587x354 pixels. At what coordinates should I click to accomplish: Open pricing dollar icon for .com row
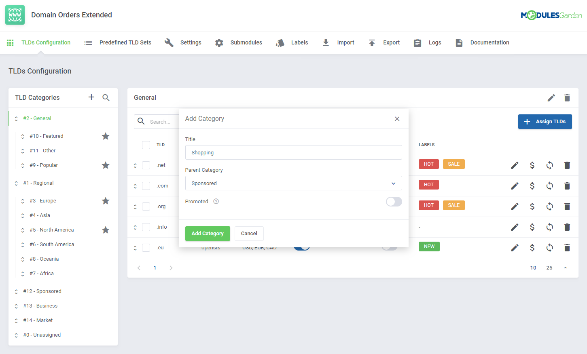point(532,186)
